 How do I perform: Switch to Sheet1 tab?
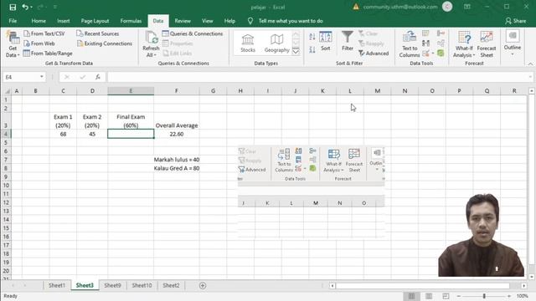coord(57,285)
